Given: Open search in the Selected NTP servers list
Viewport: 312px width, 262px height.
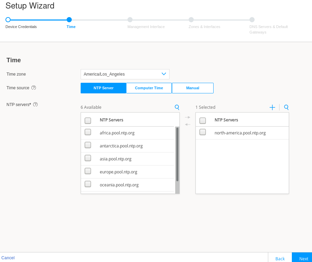Looking at the screenshot, I should pyautogui.click(x=286, y=107).
